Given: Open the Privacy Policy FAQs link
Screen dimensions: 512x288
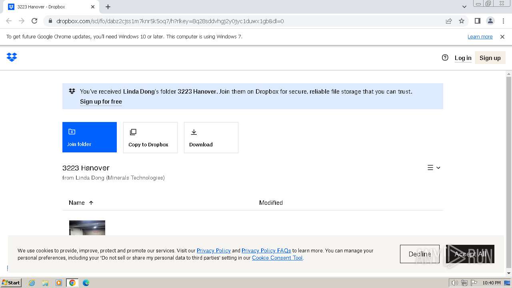Looking at the screenshot, I should (266, 251).
